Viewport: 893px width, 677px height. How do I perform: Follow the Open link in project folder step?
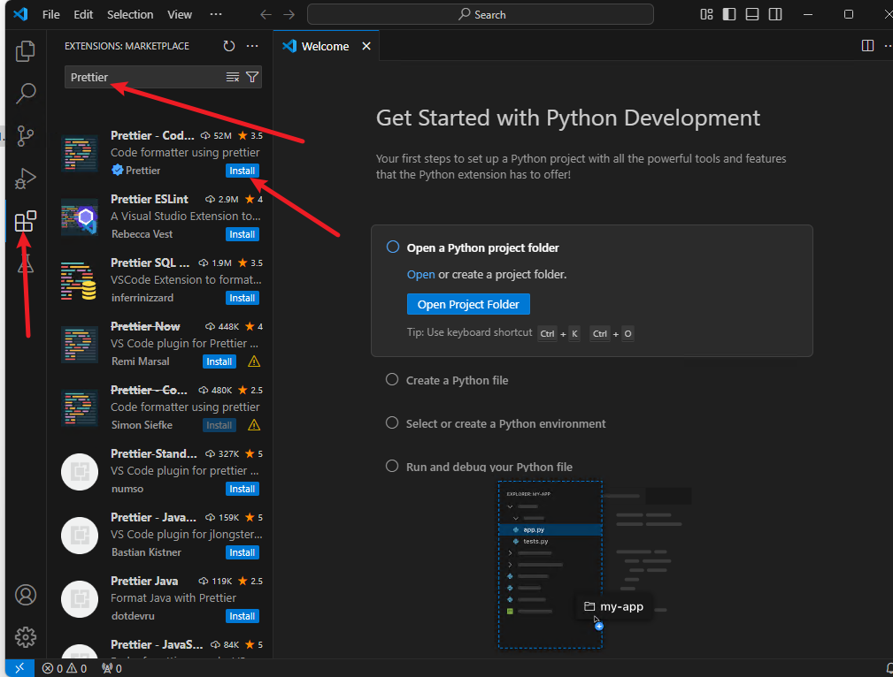[x=421, y=274]
